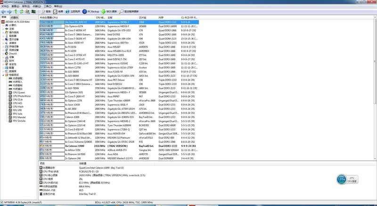Click the 报告 report toolbar button
The height and width of the screenshot is (206, 377).
click(46, 11)
